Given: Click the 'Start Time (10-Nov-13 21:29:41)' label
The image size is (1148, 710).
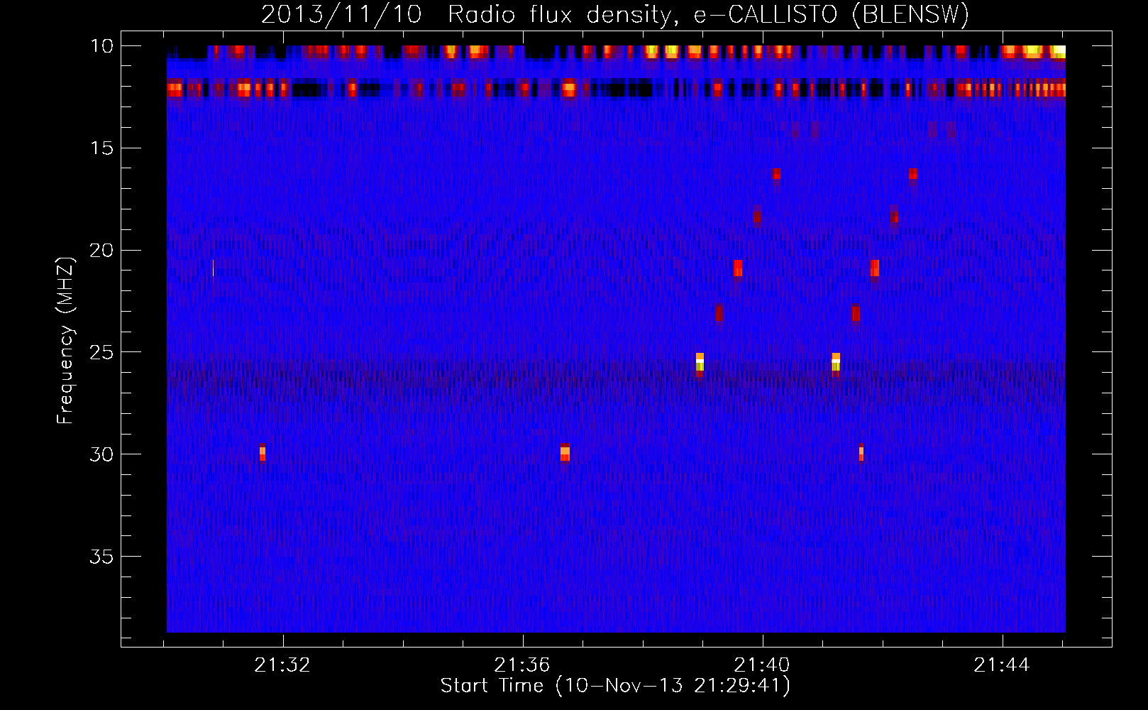Looking at the screenshot, I should tap(615, 686).
